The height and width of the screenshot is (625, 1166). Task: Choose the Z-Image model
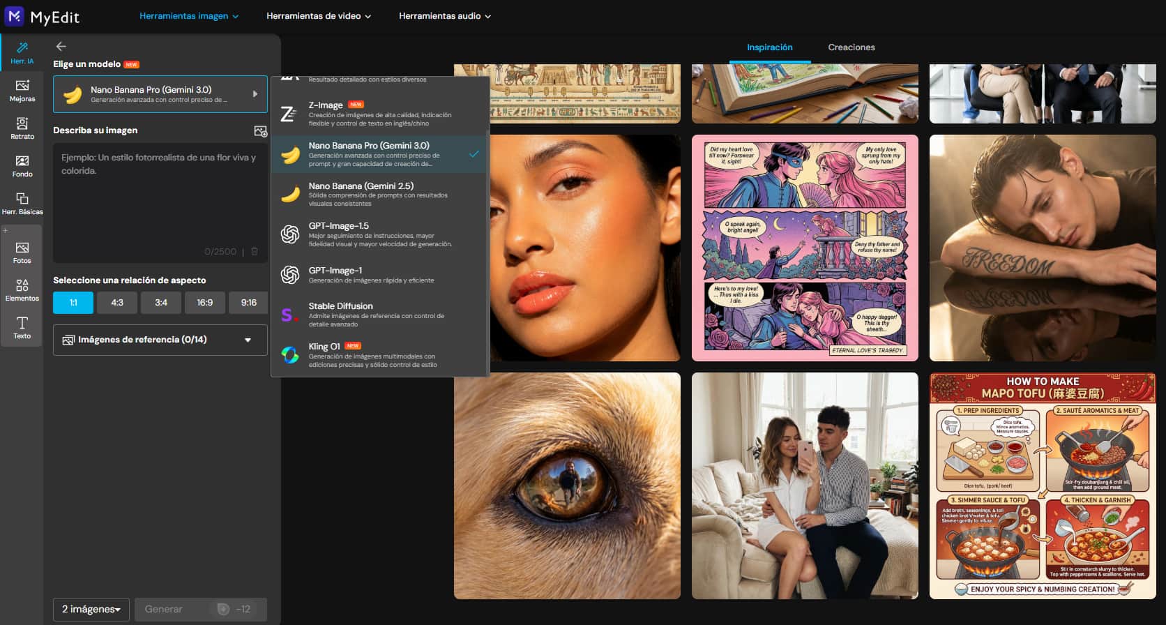(380, 114)
